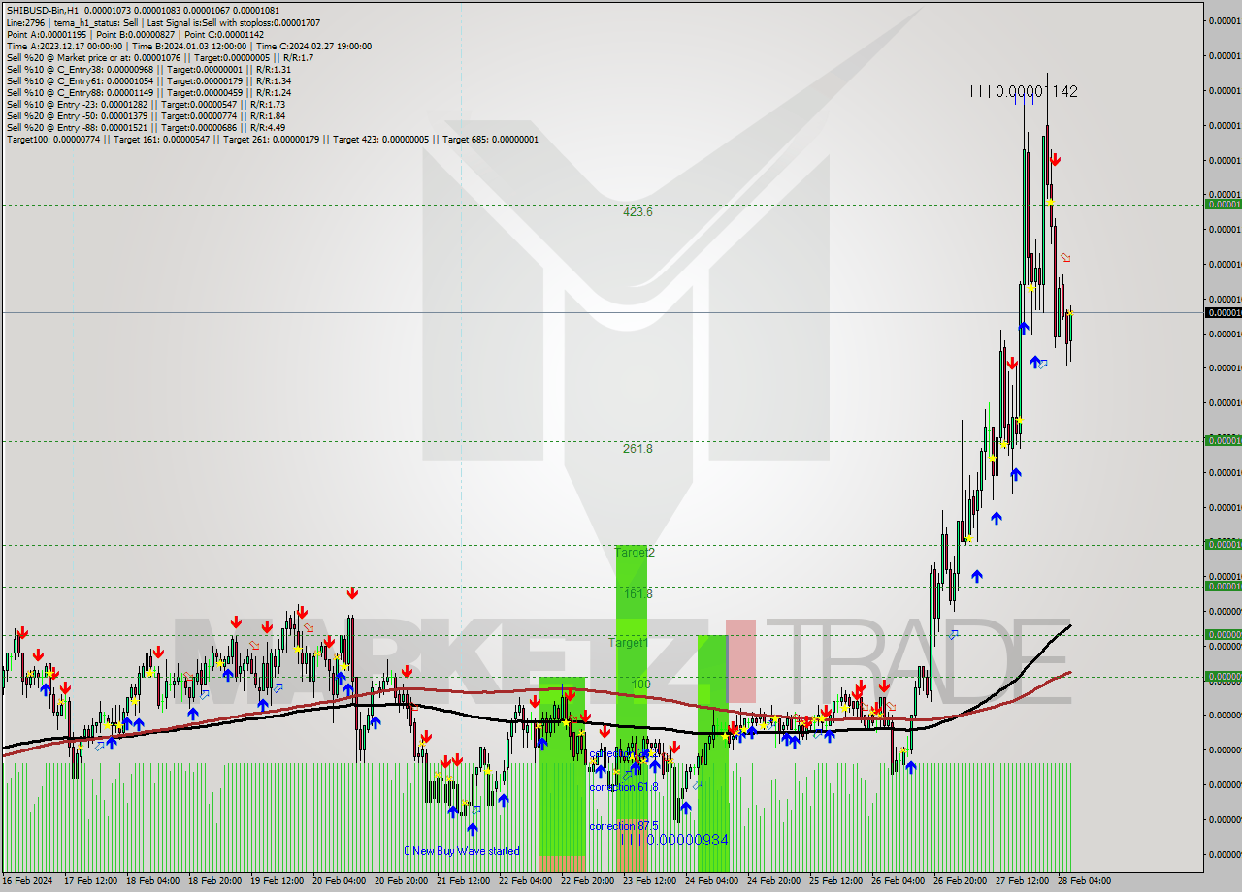Image resolution: width=1242 pixels, height=892 pixels.
Task: Click hollow red arrow below the peak sell arrow
Action: point(1065,257)
